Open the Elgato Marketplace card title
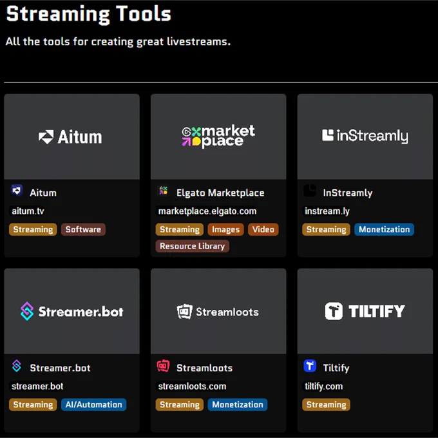 pos(220,193)
